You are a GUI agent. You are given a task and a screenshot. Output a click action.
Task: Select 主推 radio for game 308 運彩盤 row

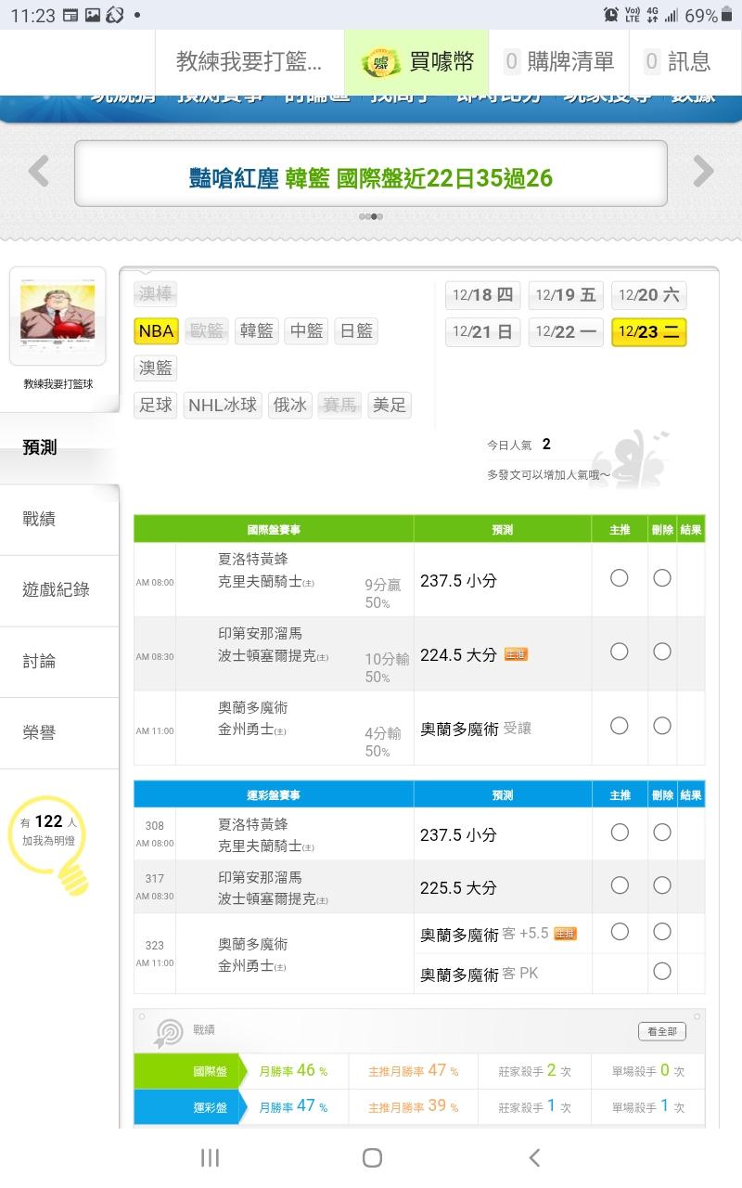pos(620,833)
